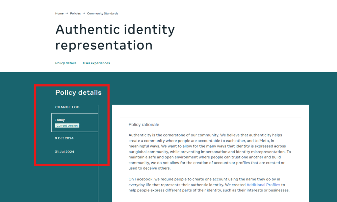Click the paragraph starting with On Facebook
The image size is (337, 202).
209,185
